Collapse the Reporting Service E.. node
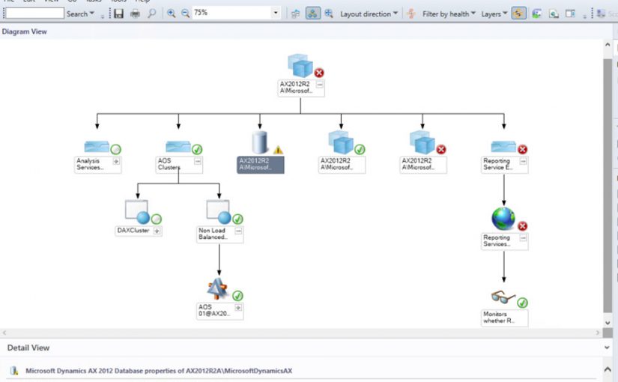 523,161
